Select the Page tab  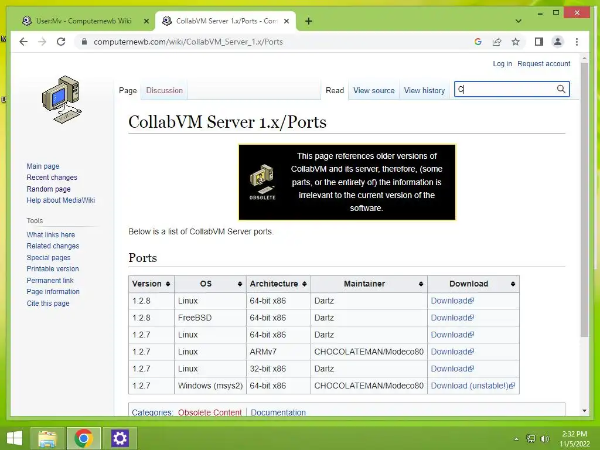coord(128,91)
